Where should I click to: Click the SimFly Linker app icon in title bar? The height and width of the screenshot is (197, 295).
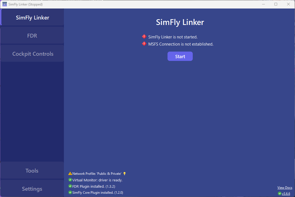5,4
